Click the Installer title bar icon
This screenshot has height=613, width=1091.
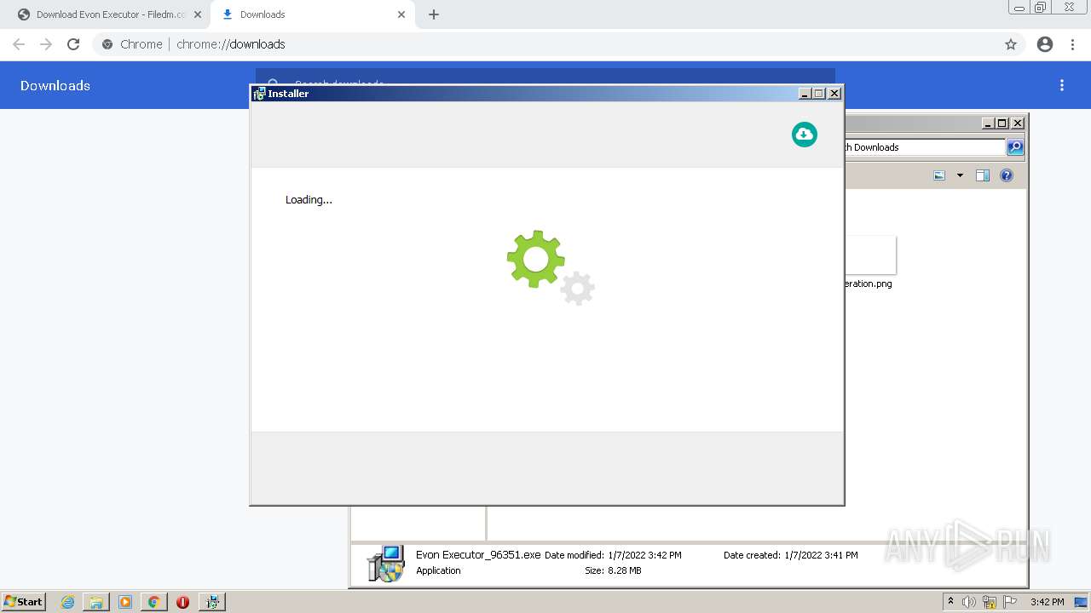coord(259,94)
